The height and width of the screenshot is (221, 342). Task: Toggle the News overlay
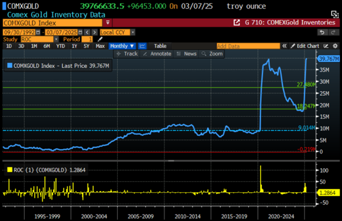click(x=186, y=54)
